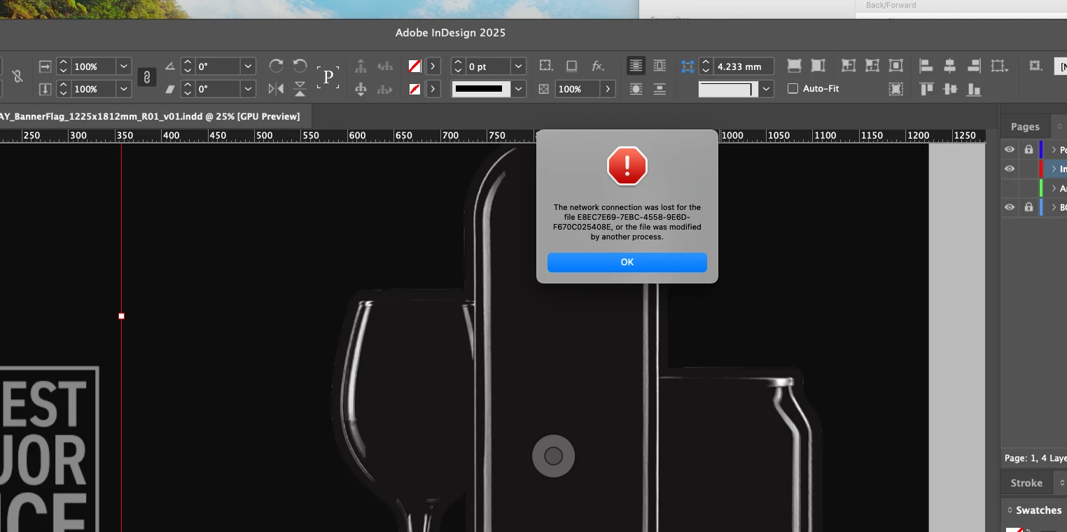Rotate 90° clockwise icon

(x=277, y=66)
